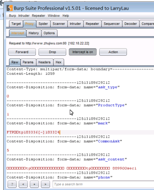Click the CommonAsk value 5
154x190 pixels.
click(8, 150)
